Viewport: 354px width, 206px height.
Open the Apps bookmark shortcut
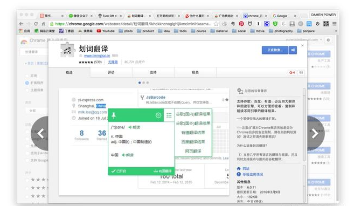point(24,31)
